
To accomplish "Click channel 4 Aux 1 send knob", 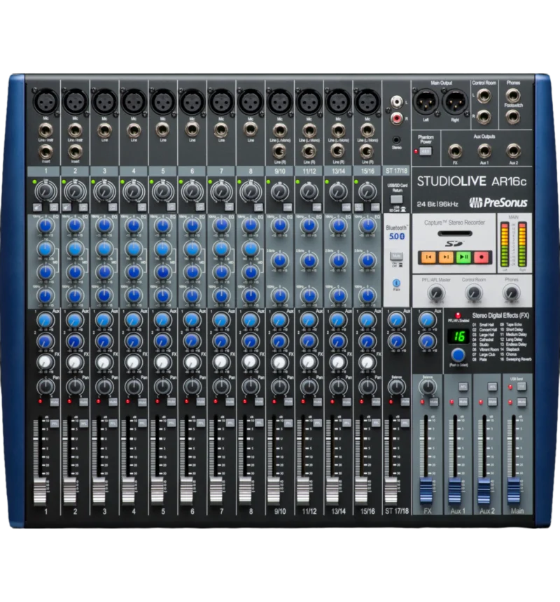I will [134, 320].
